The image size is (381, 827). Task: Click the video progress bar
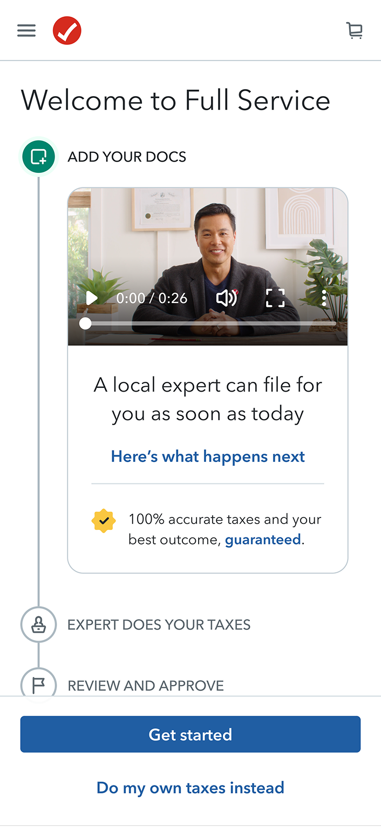208,324
